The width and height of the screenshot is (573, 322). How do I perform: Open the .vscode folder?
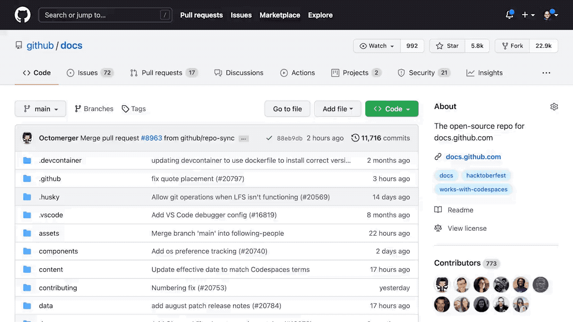[x=51, y=215]
